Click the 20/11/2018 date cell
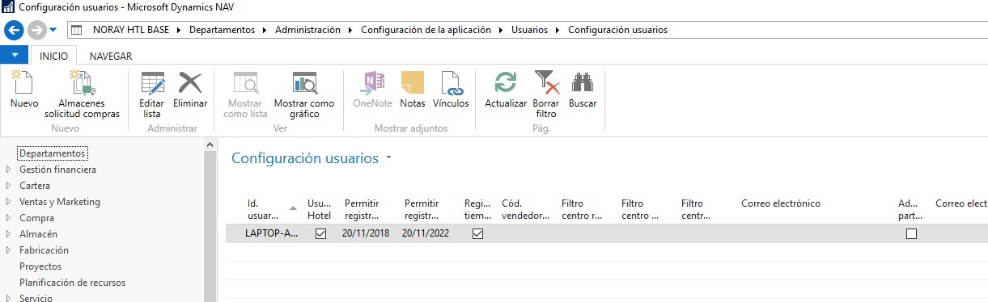Viewport: 988px width, 302px height. 366,233
